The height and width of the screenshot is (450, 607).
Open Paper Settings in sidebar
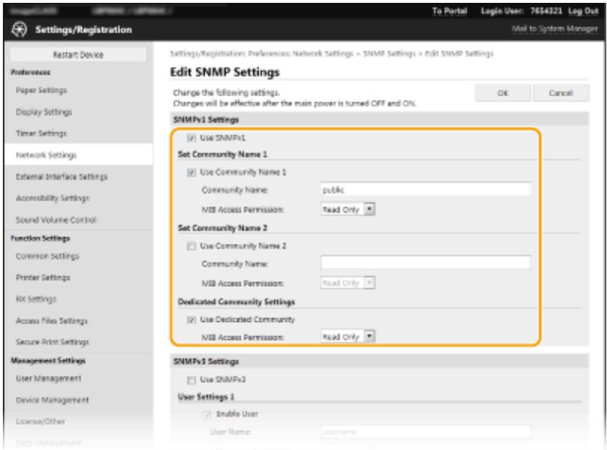coord(42,91)
